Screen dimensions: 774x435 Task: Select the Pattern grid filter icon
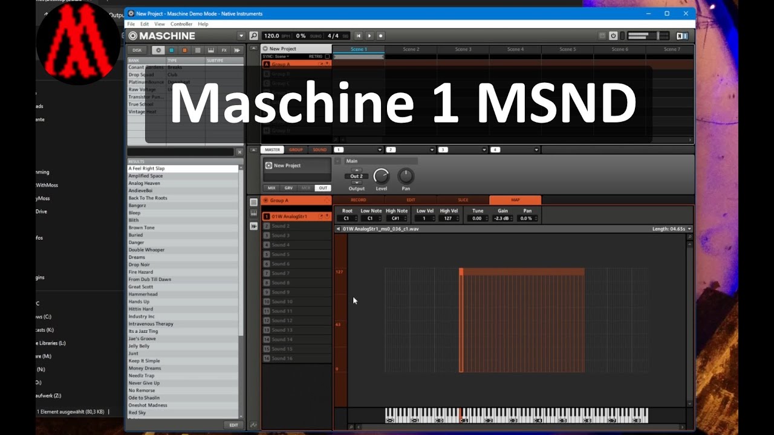[198, 50]
